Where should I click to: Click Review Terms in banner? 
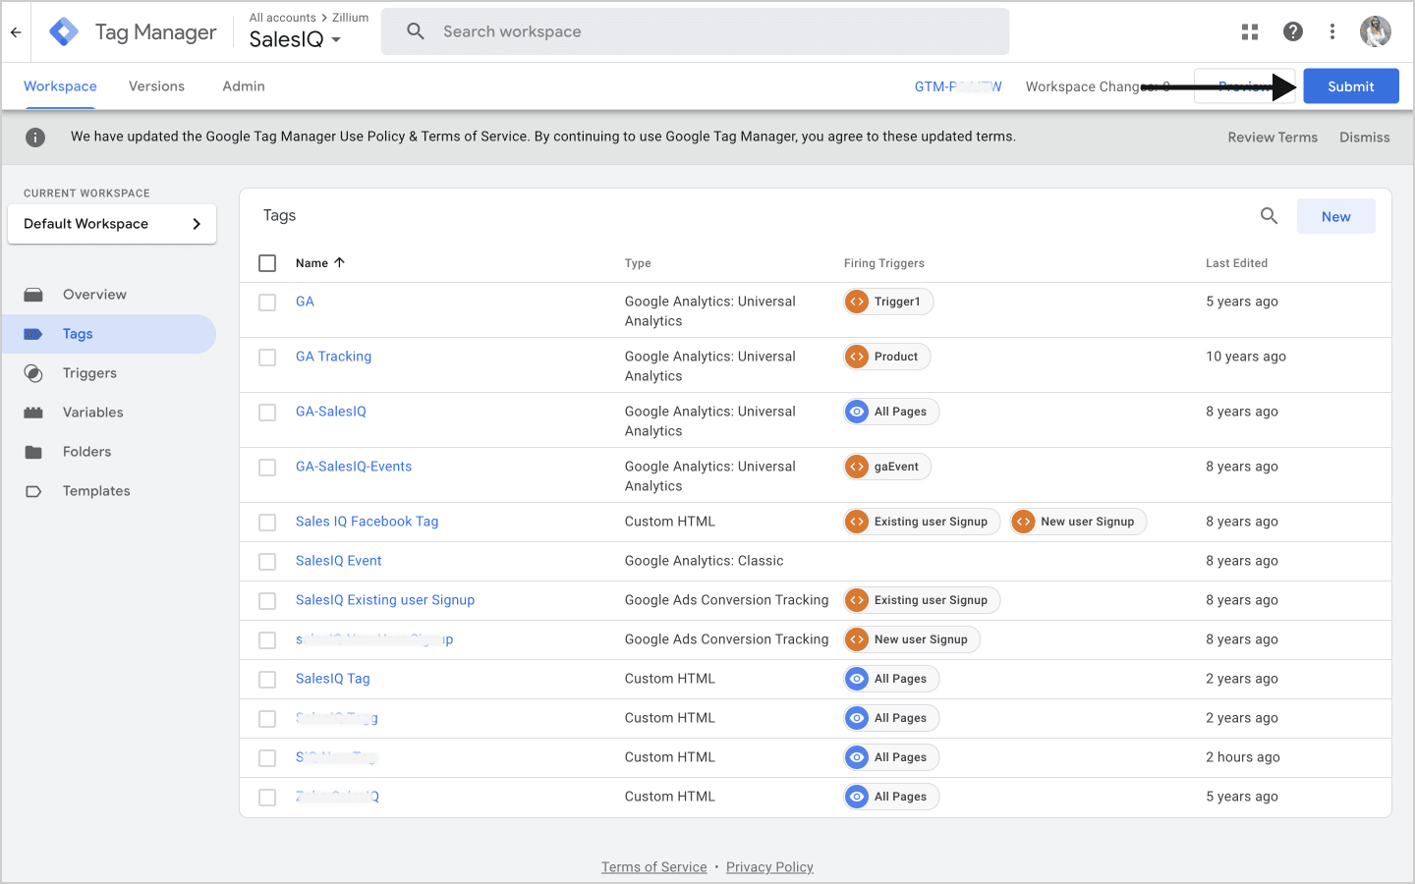pos(1273,138)
